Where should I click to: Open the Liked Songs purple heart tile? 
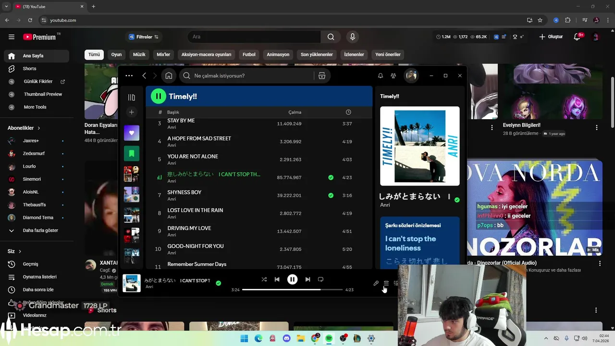click(x=132, y=133)
